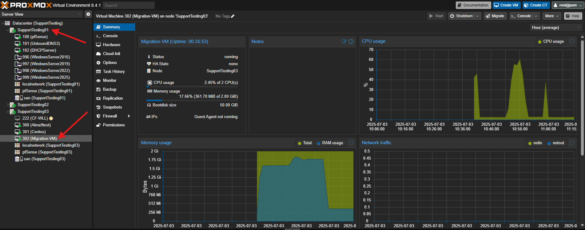Open the Cloud-Init tab
The image size is (585, 230).
click(114, 54)
